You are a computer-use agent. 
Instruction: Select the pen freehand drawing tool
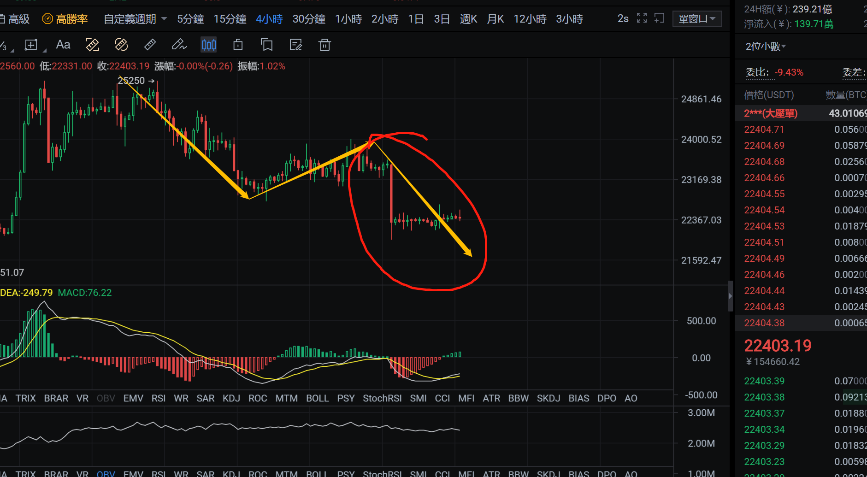tap(179, 45)
